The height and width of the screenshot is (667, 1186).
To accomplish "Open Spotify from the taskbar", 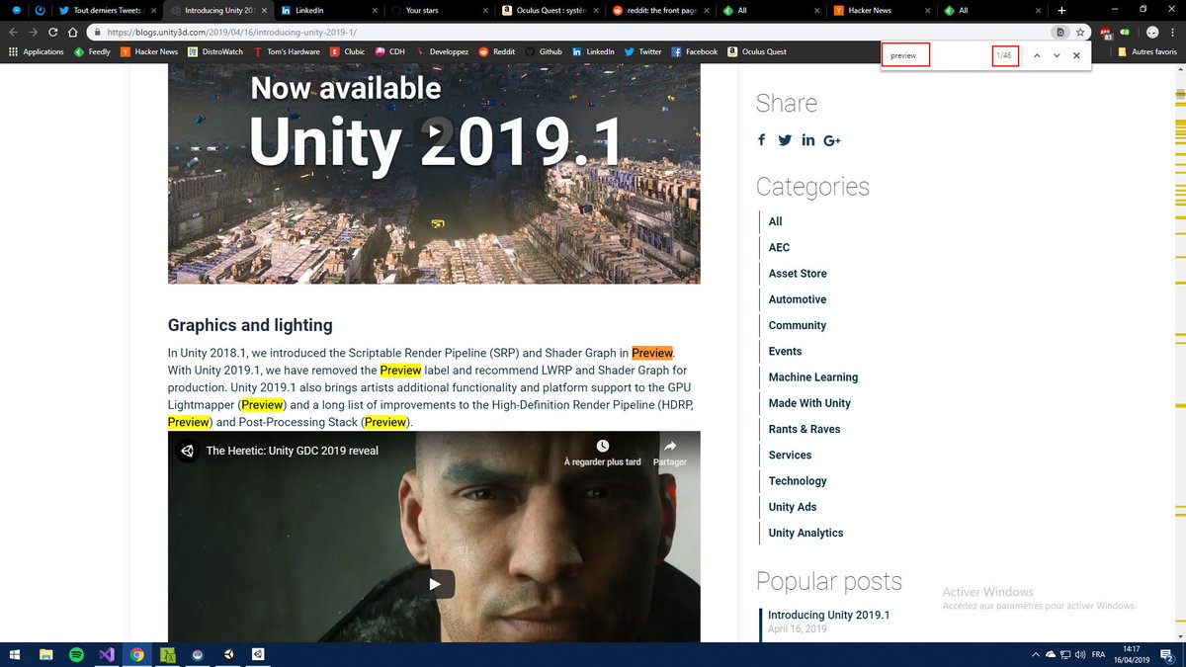I will pos(76,654).
